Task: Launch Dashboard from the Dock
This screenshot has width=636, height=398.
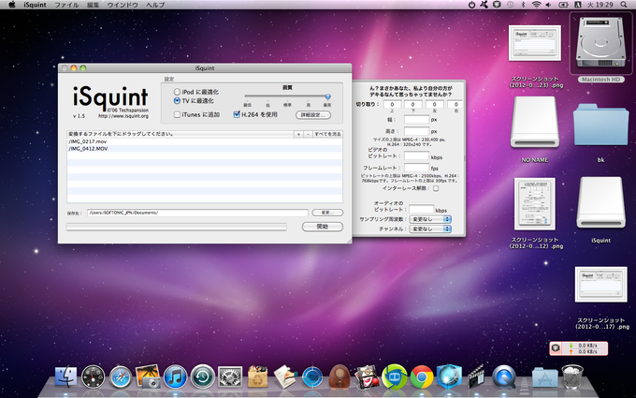Action: 93,377
